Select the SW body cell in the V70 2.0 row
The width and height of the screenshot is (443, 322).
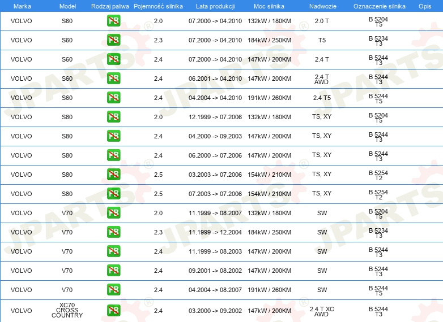click(x=322, y=213)
